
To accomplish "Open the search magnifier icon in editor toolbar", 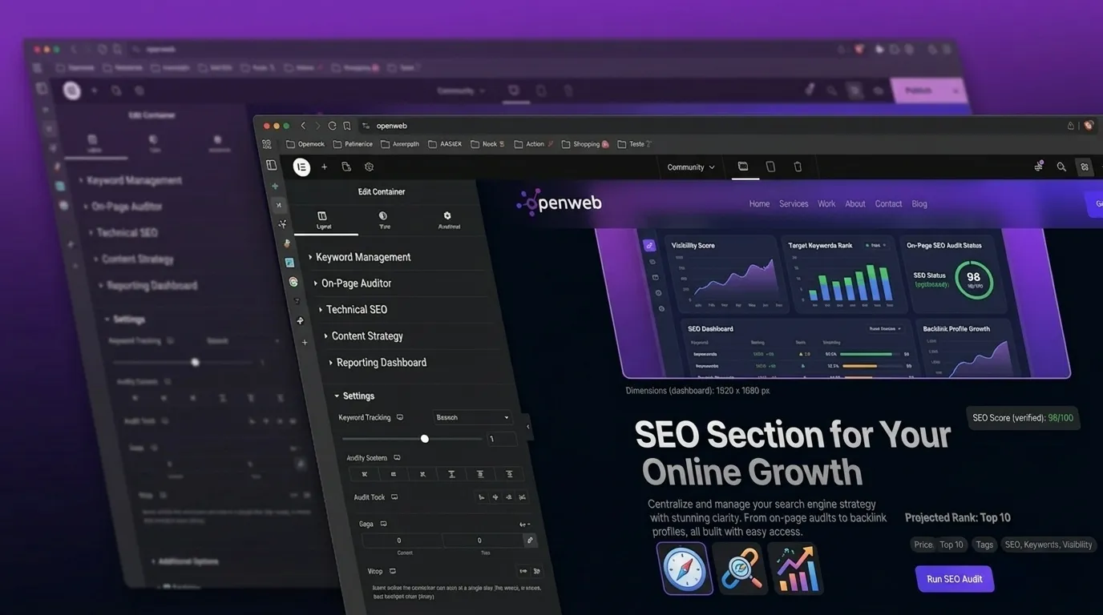I will pos(1061,167).
